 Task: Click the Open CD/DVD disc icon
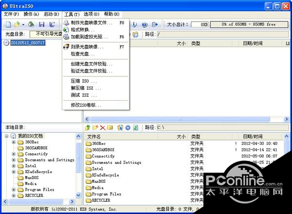point(31,24)
